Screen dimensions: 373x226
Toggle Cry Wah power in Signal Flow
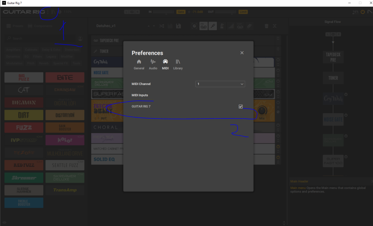346,94
